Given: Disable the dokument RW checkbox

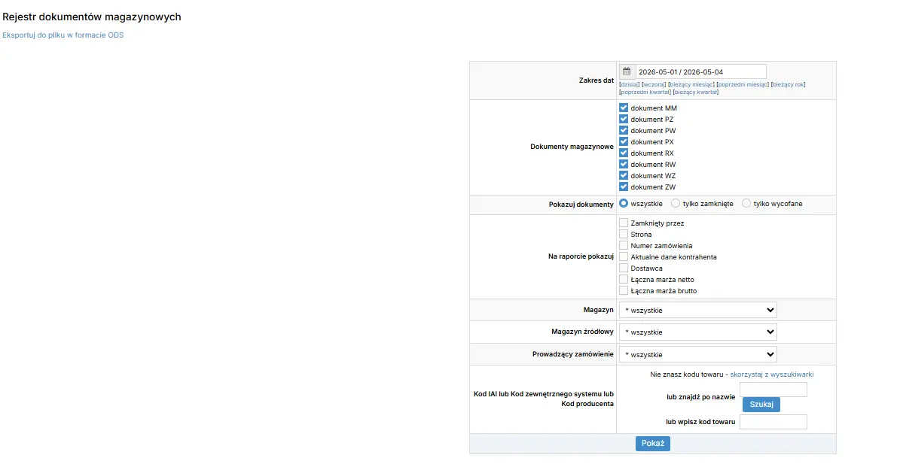Looking at the screenshot, I should pos(624,165).
